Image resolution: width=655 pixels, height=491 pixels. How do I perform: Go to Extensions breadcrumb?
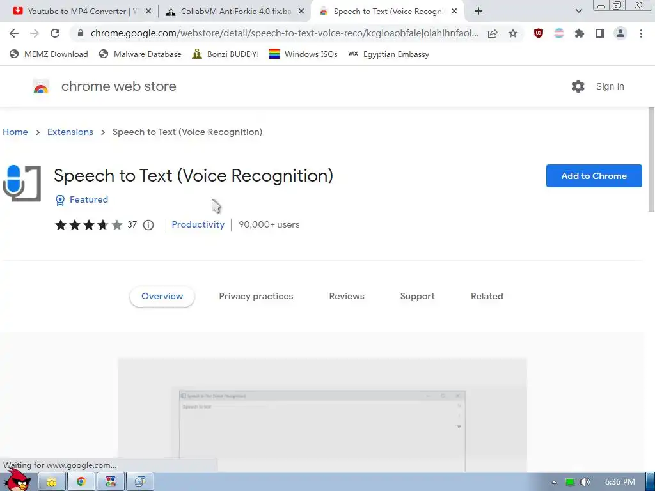[x=70, y=132]
